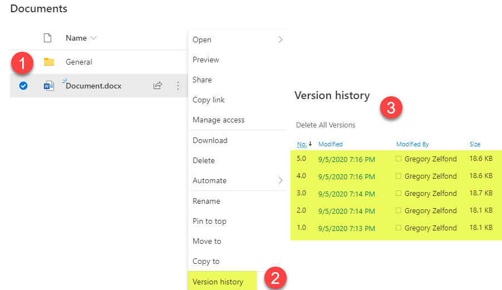Open the General folder name

point(79,62)
